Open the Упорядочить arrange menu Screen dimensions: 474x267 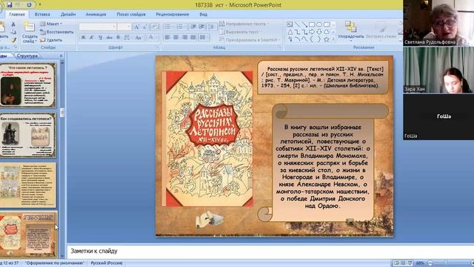coord(350,31)
